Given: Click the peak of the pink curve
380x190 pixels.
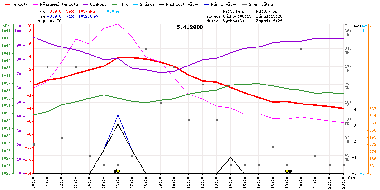Looking at the screenshot, I should [x=117, y=24].
